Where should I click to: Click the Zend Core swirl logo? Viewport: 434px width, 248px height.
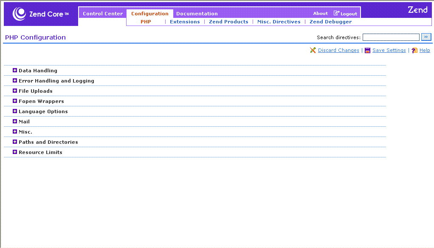19,14
